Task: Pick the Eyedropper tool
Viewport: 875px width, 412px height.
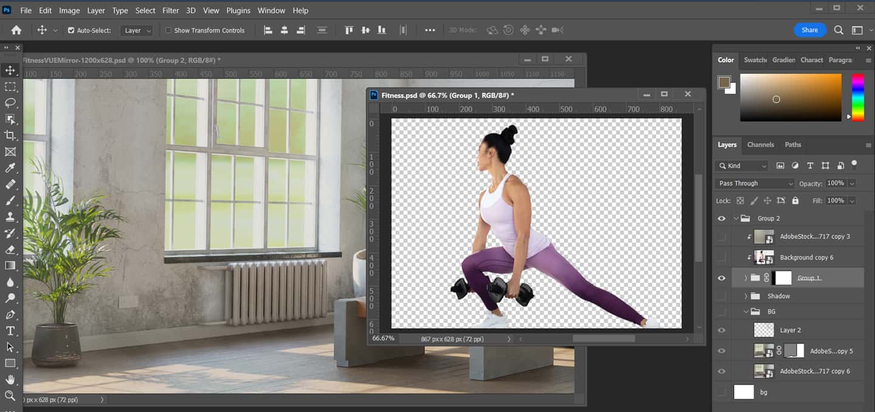Action: pos(10,168)
